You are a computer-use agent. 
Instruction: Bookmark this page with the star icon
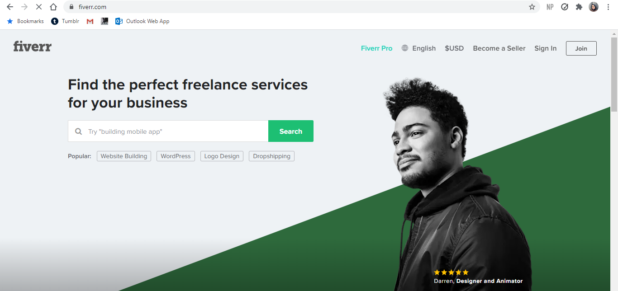532,7
